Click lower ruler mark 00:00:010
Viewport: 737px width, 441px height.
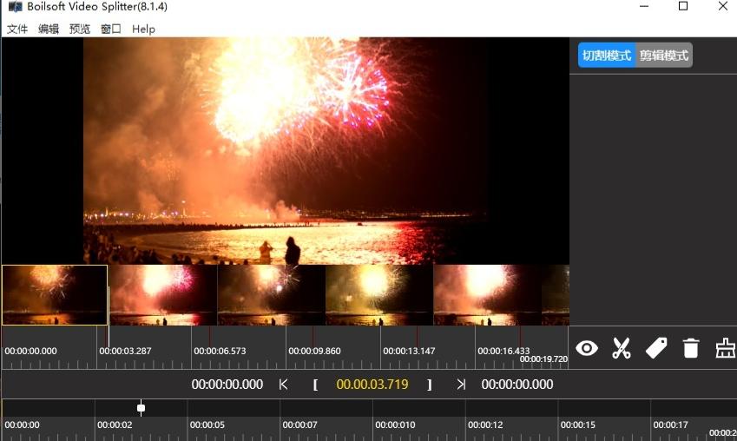click(395, 425)
